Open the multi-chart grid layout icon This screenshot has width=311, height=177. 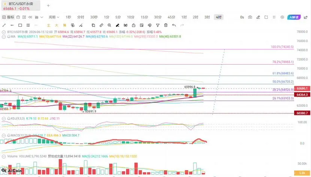pos(24,17)
